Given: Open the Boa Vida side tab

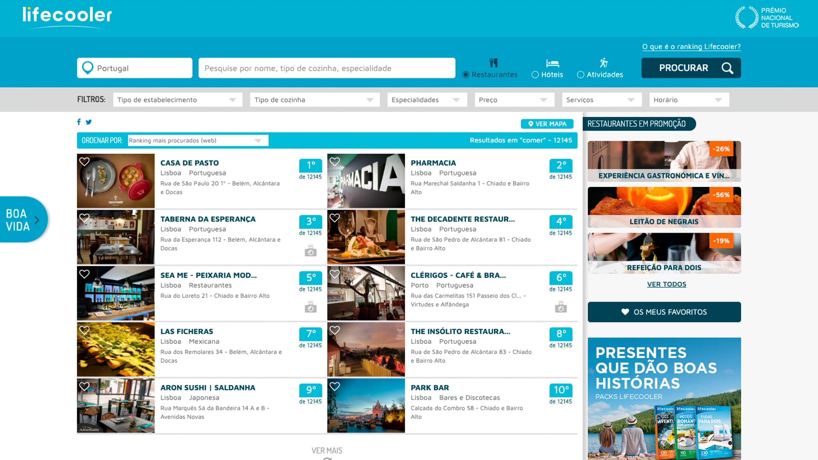Looking at the screenshot, I should (x=23, y=219).
